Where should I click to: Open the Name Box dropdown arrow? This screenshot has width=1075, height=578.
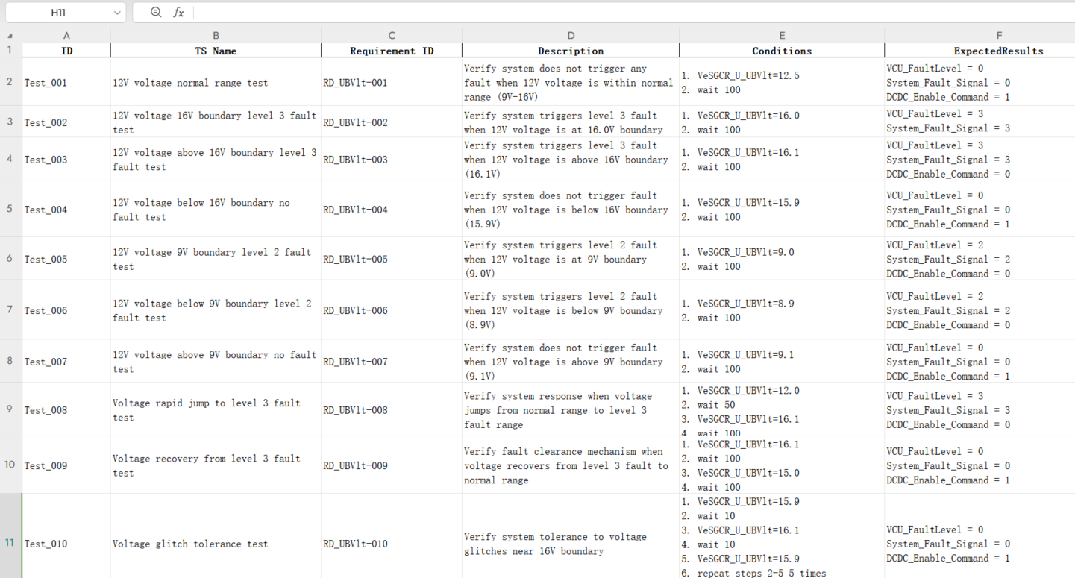pos(117,13)
